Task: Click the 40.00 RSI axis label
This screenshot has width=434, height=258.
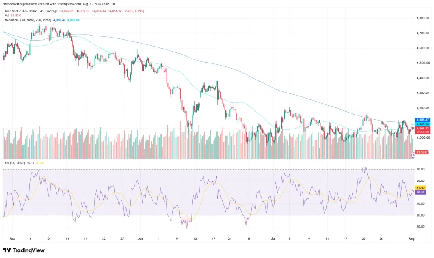Action: pyautogui.click(x=420, y=203)
